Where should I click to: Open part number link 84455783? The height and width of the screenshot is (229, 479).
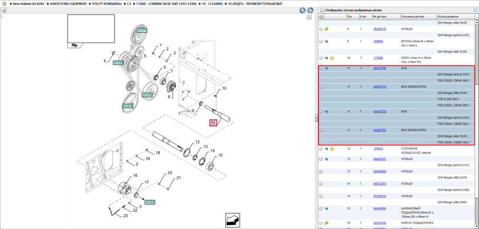380,130
